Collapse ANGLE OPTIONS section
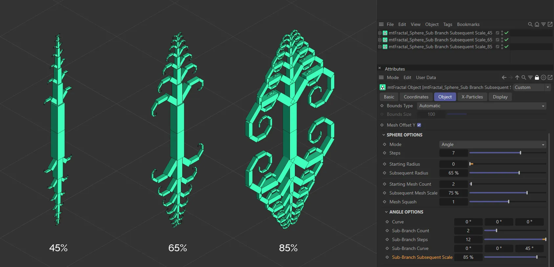 tap(386, 212)
